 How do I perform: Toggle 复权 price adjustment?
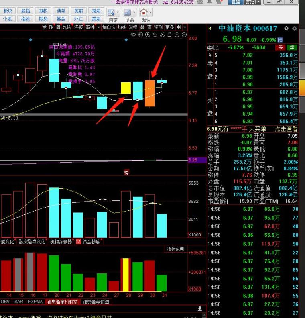(x=133, y=27)
